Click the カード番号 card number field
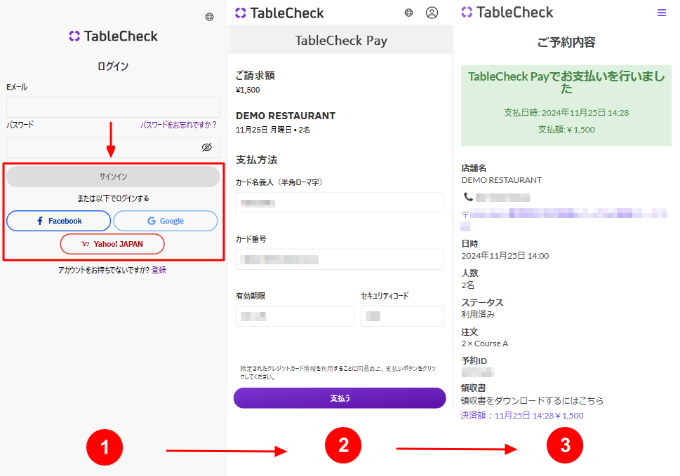This screenshot has height=476, width=680. [x=340, y=259]
